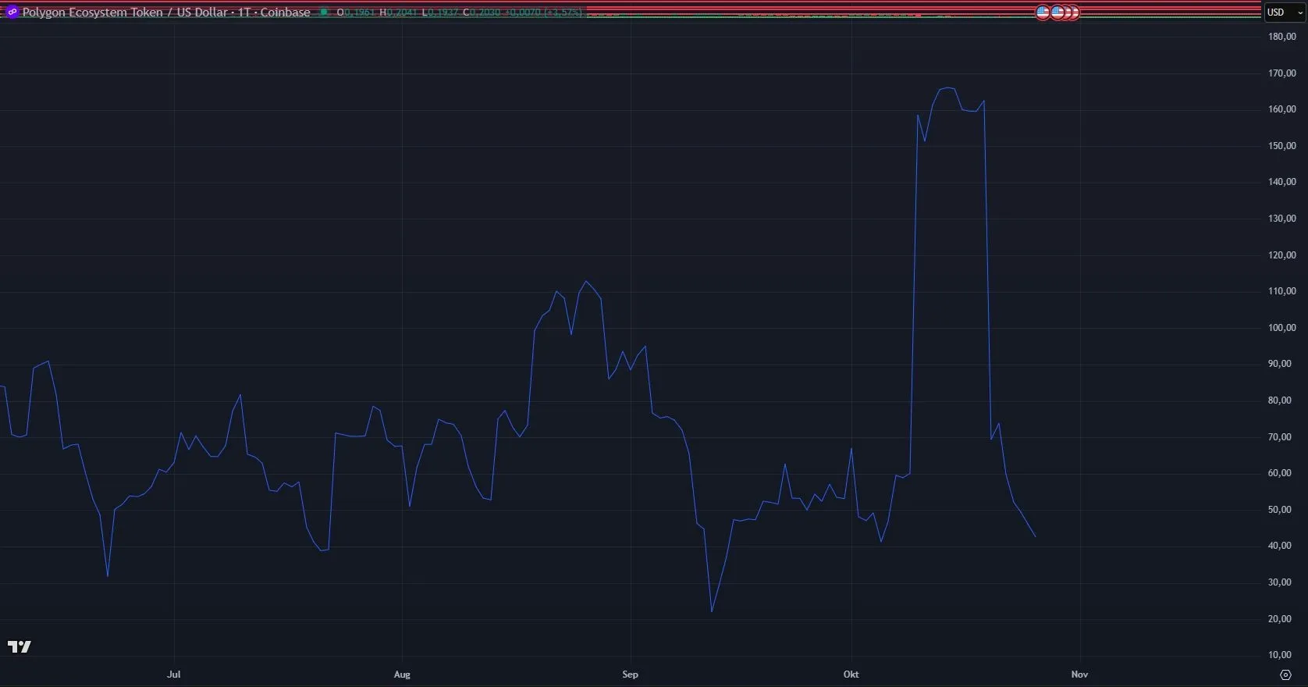Open chart settings gear in bottom-right corner
Viewport: 1308px width, 687px height.
coord(1285,675)
